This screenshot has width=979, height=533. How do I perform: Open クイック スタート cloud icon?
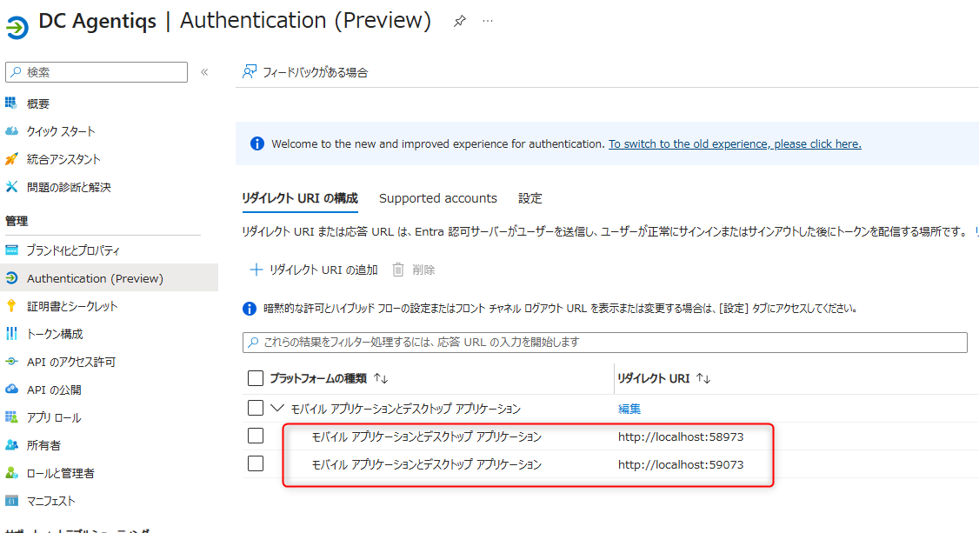click(11, 131)
